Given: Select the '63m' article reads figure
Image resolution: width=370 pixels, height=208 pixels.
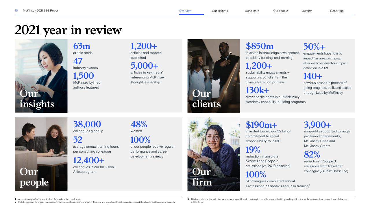Looking at the screenshot, I should point(82,46).
